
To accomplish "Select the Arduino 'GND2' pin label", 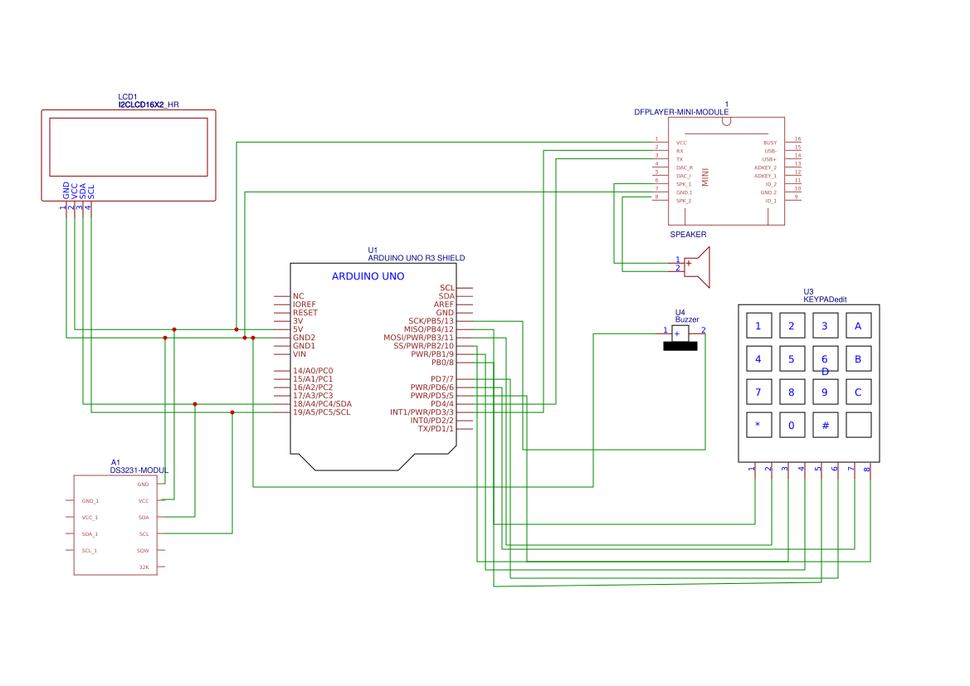I will tap(304, 338).
